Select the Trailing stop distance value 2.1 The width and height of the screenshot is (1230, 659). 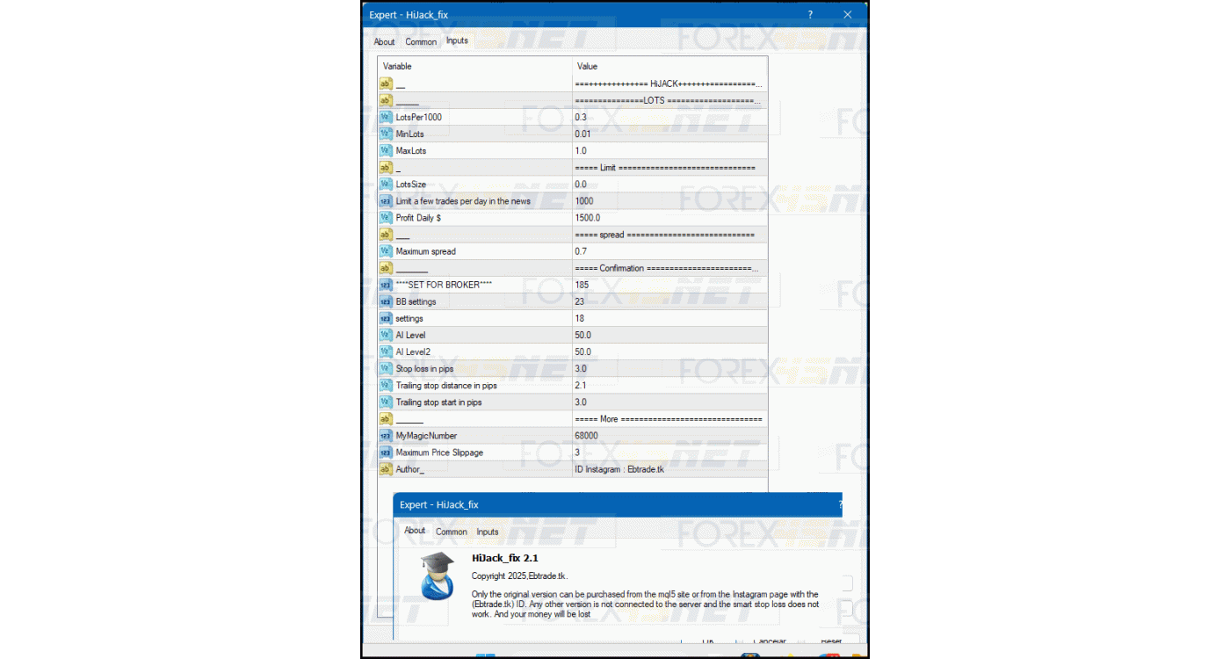coord(669,386)
